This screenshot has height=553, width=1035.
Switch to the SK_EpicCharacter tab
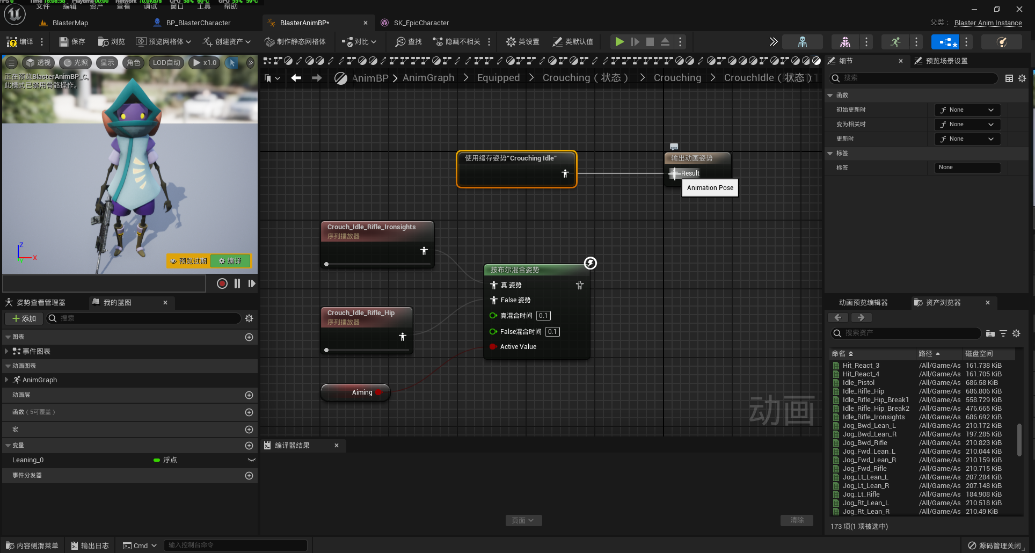click(x=421, y=23)
